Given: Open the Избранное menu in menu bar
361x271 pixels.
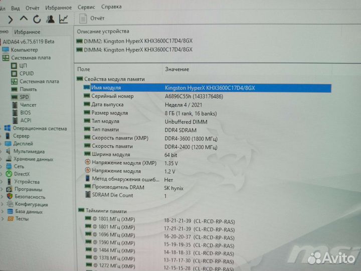Looking at the screenshot, I should pyautogui.click(x=59, y=8).
